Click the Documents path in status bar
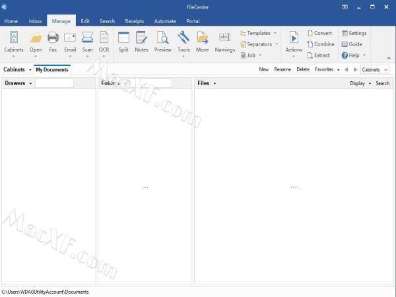Viewport: 396px width, 297px height. point(45,292)
